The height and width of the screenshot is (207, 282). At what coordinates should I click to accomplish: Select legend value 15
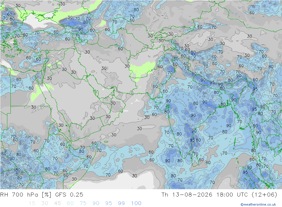coord(32,203)
